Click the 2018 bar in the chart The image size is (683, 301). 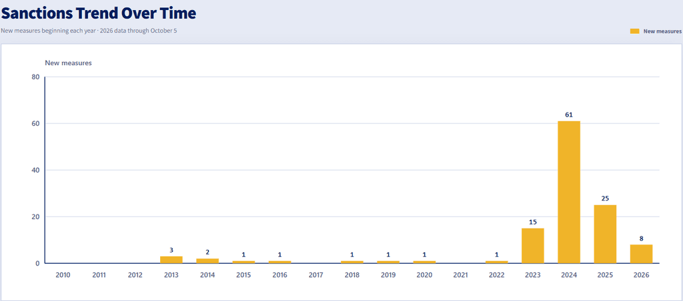point(352,262)
